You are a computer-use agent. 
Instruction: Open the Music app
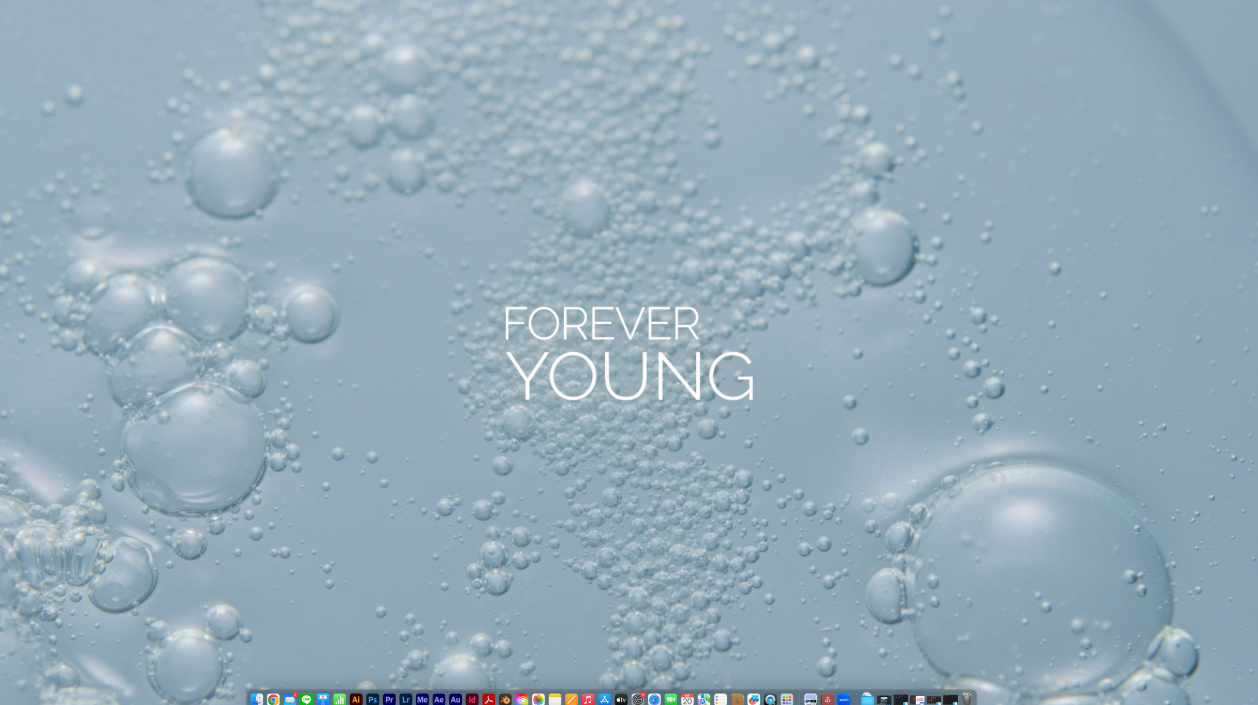coord(588,699)
